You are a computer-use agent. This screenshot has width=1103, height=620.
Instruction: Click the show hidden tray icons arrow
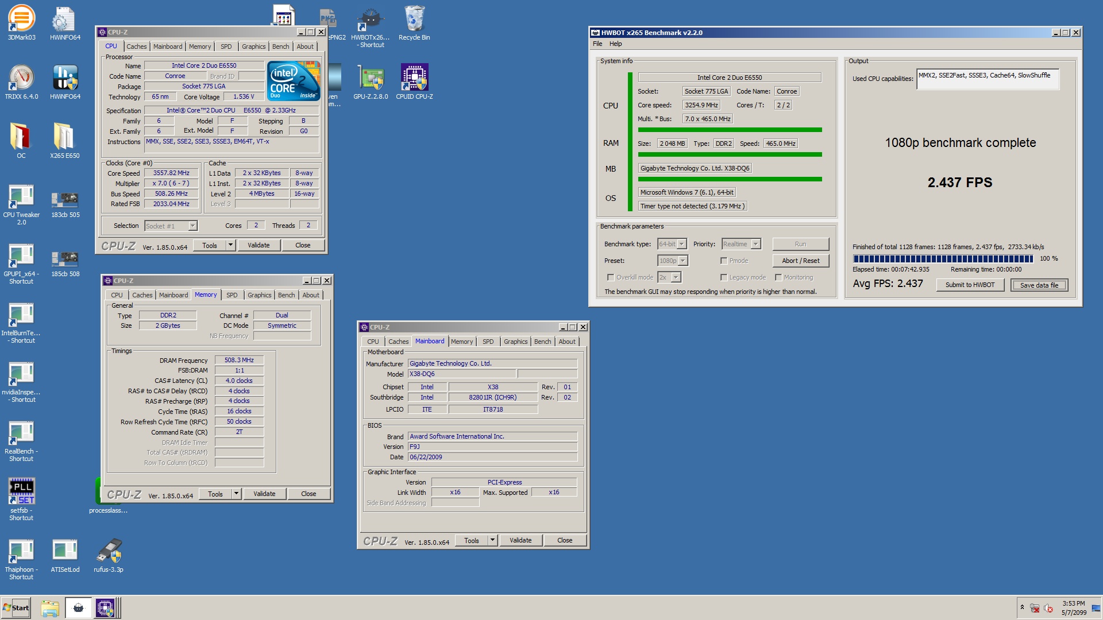(1022, 607)
